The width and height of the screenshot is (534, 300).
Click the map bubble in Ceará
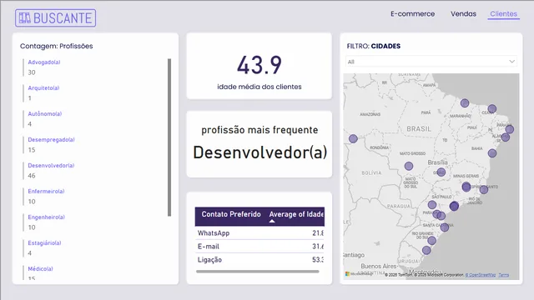[491, 109]
